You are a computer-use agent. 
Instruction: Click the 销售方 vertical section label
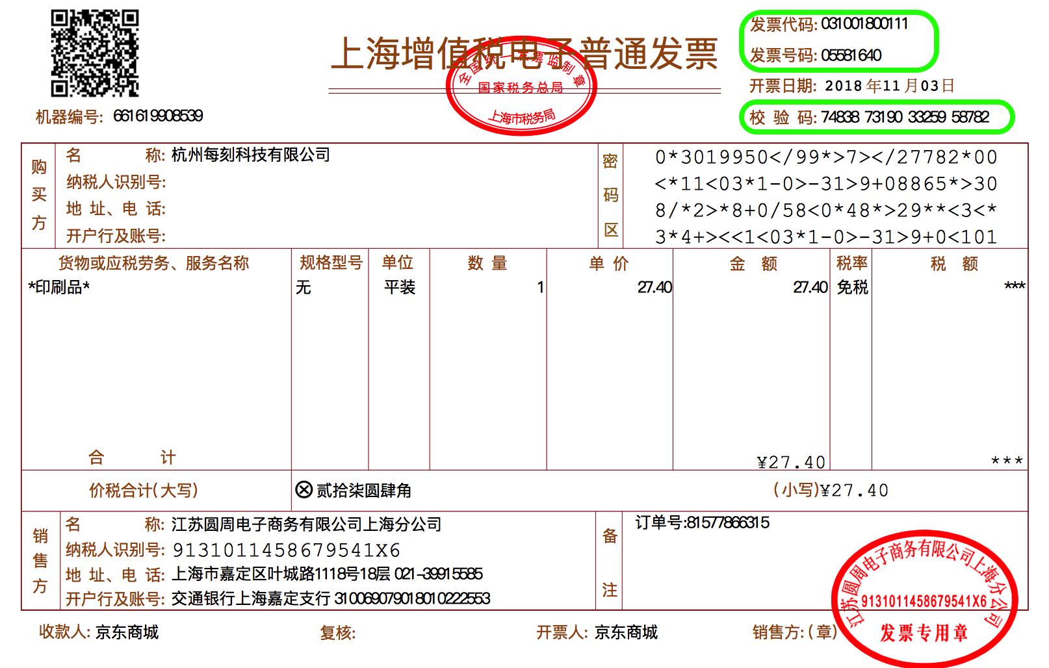click(x=40, y=561)
